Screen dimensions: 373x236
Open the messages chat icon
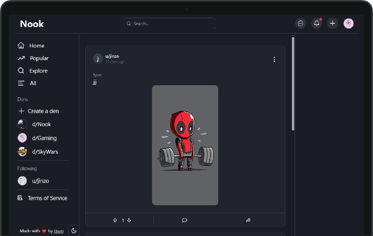301,23
